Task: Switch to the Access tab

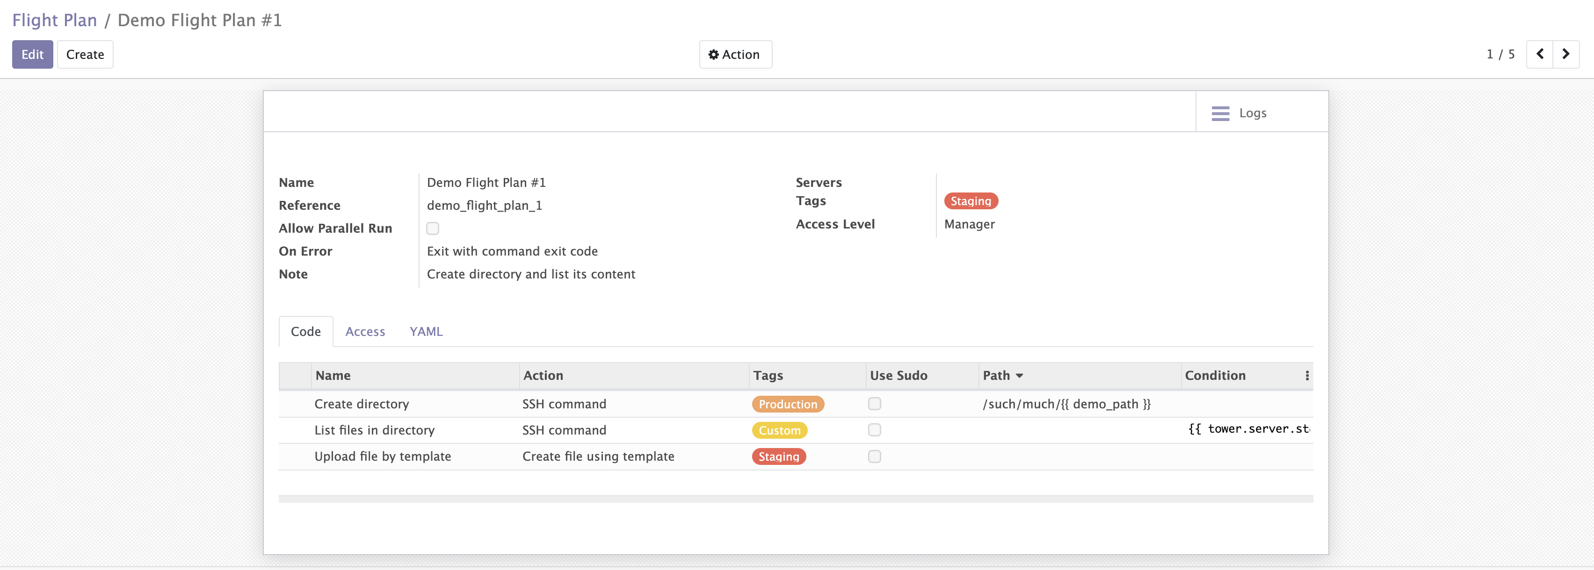Action: [364, 331]
